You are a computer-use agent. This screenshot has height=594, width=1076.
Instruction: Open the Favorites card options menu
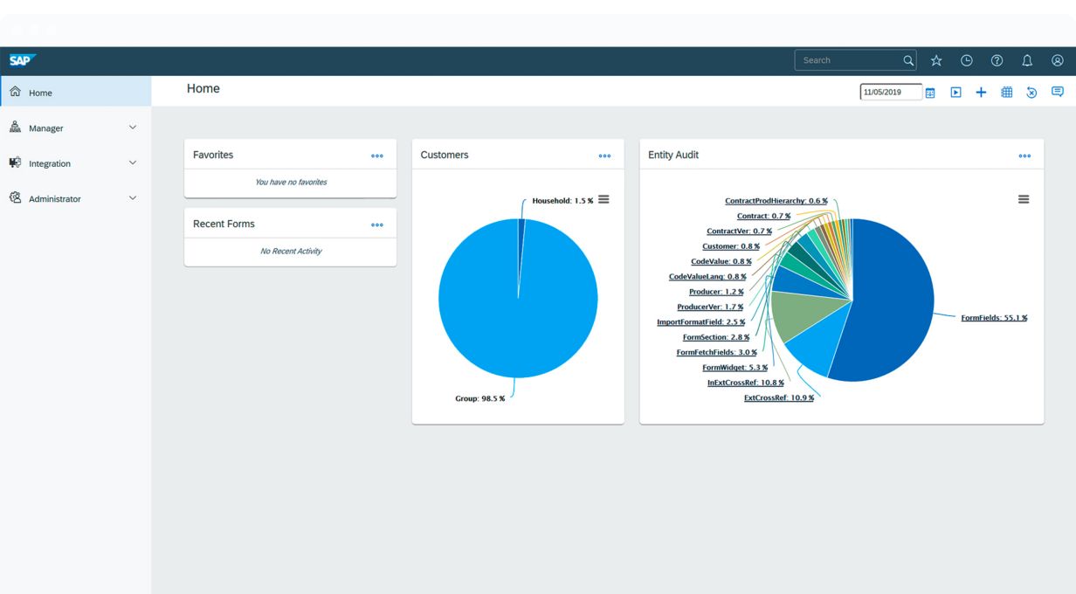click(376, 155)
